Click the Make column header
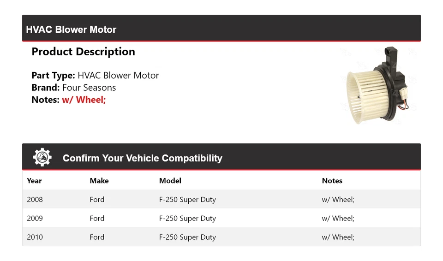Screen dimensions: 443x261 [x=99, y=181]
